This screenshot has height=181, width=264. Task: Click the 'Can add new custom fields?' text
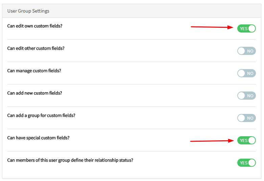[x=35, y=93]
